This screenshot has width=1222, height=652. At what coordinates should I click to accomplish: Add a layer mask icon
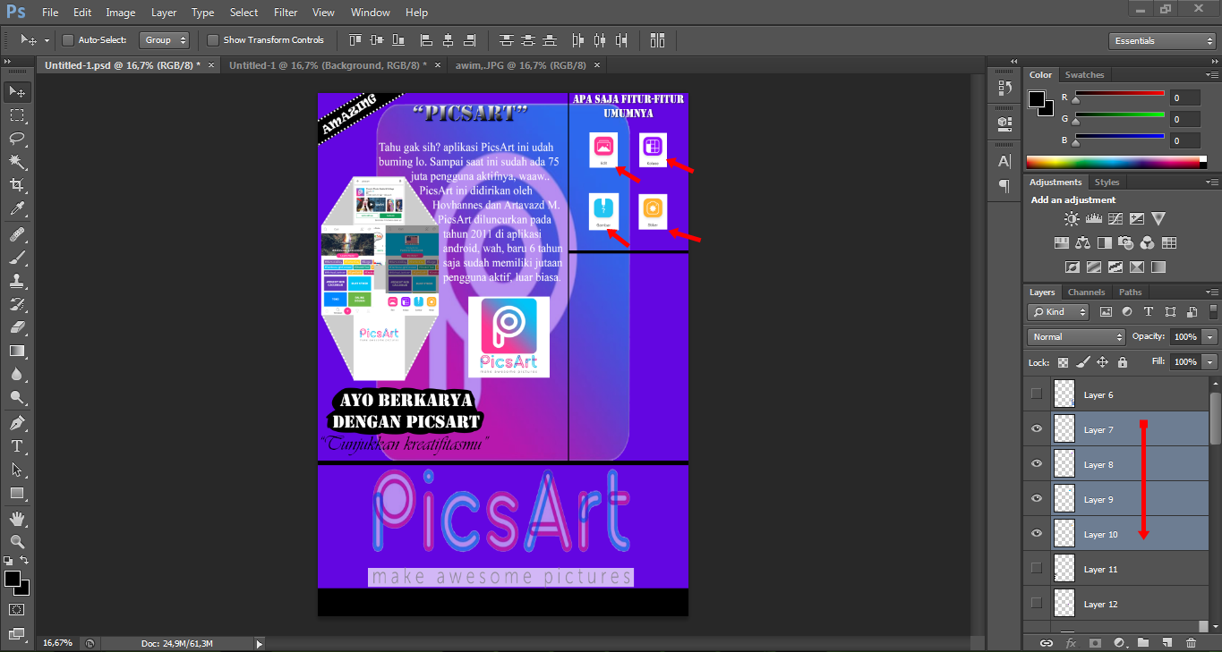pos(1094,642)
